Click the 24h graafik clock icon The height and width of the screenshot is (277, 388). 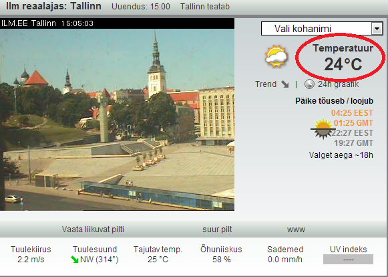pos(309,84)
